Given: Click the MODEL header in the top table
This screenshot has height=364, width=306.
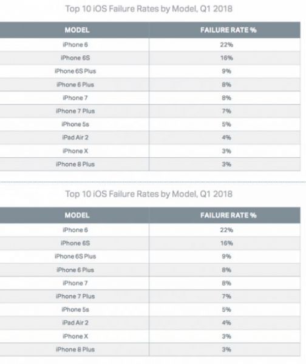Looking at the screenshot, I should (77, 30).
